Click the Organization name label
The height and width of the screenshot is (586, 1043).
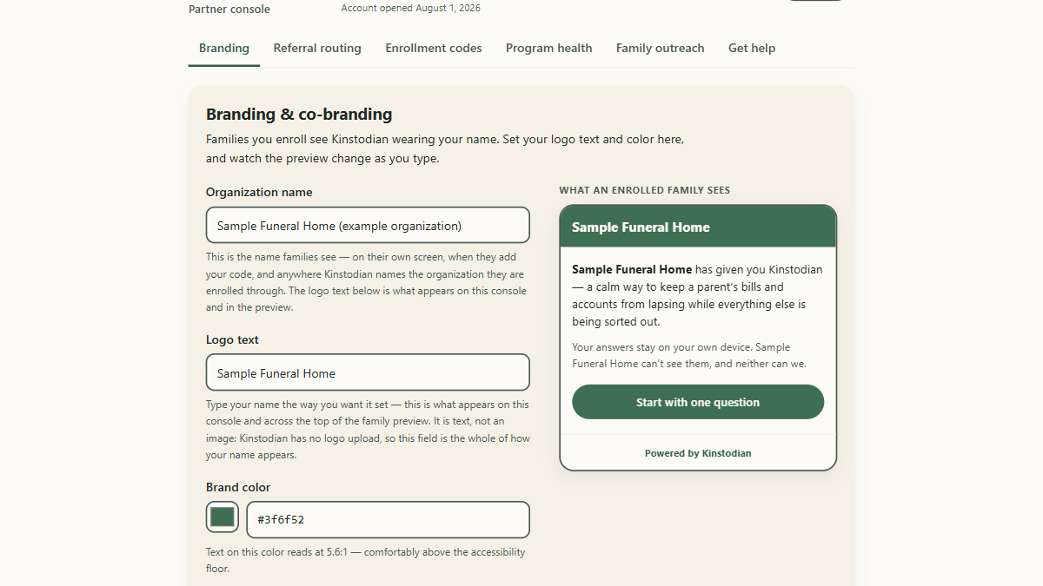[259, 193]
